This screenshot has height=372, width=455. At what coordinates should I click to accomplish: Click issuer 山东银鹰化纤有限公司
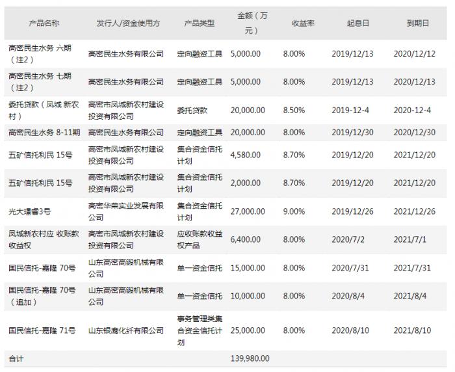tap(126, 330)
